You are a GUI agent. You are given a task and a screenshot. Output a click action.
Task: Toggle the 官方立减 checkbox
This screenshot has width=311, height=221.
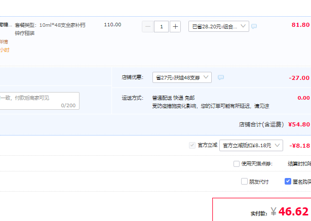(192, 145)
